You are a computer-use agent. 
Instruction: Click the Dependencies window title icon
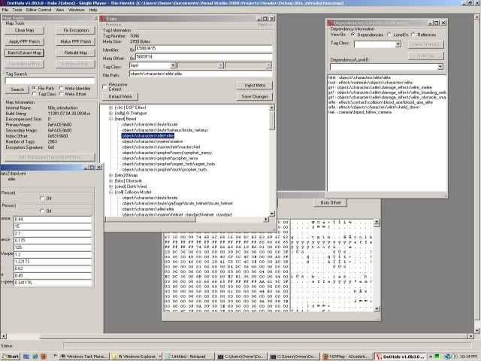[x=331, y=23]
